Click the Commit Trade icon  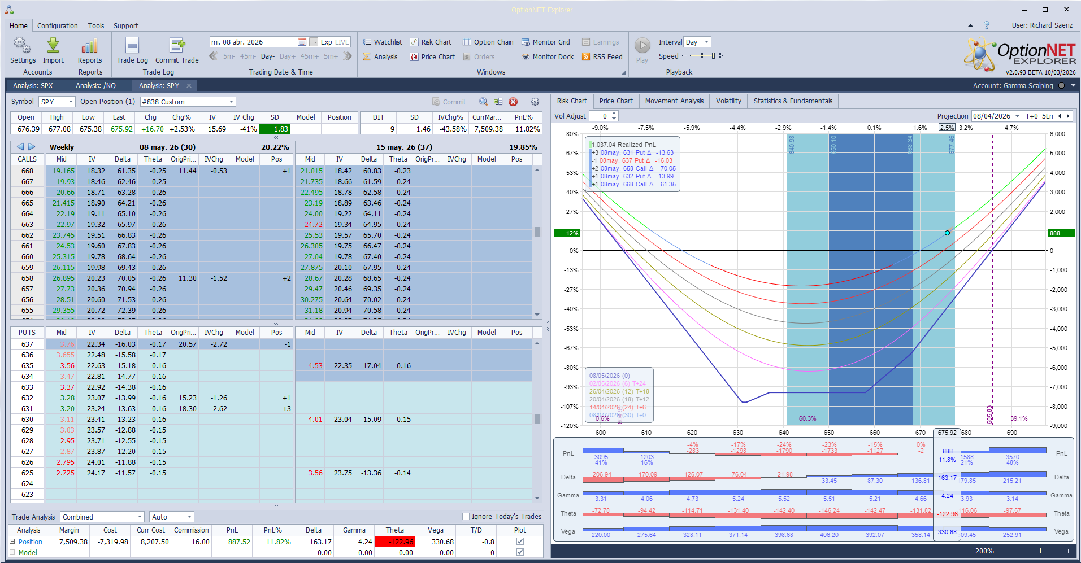(177, 46)
